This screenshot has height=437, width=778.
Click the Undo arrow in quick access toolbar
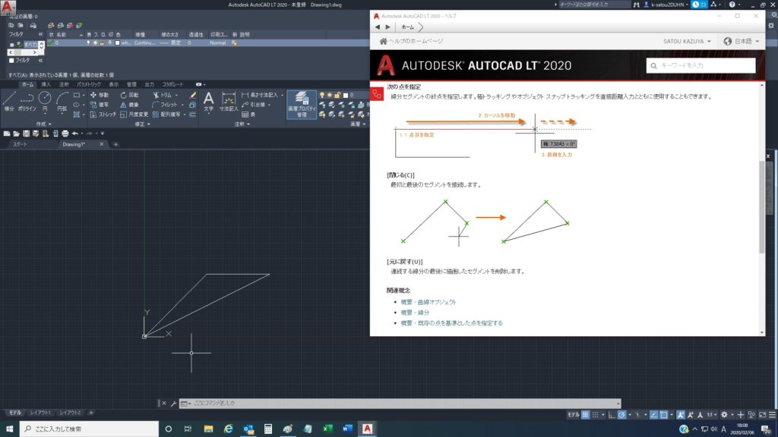(x=75, y=134)
